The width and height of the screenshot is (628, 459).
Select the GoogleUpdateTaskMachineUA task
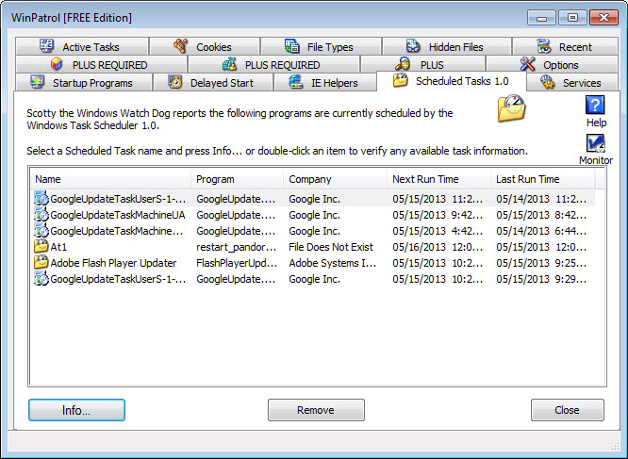[117, 215]
